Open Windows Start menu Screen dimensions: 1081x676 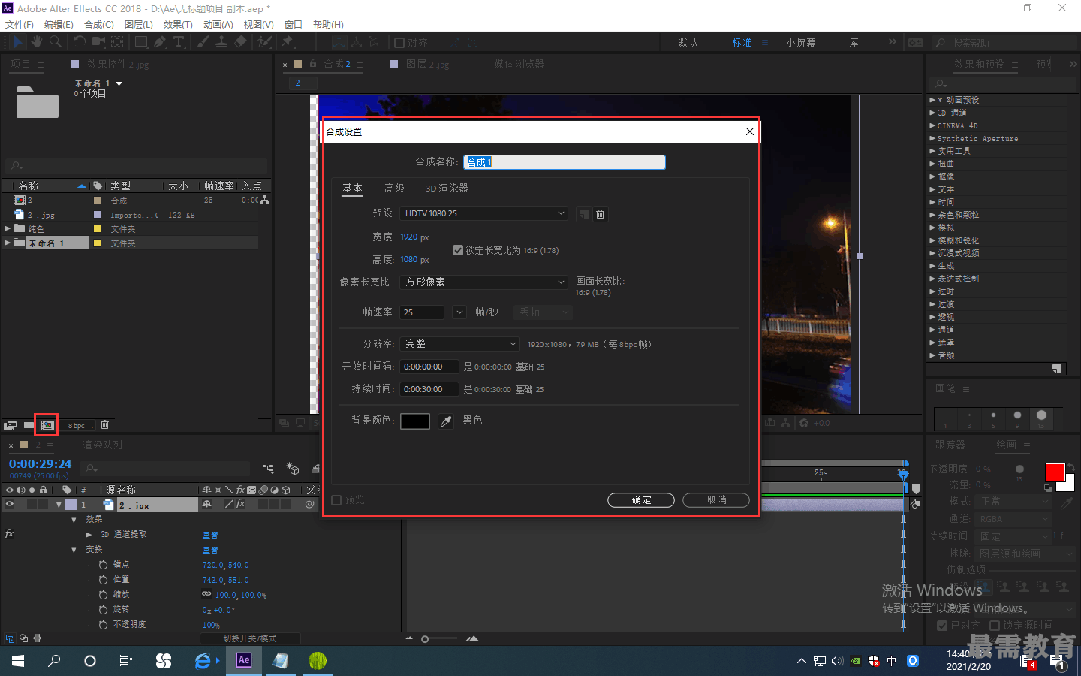coord(18,661)
